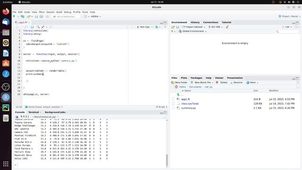This screenshot has width=302, height=170.
Task: Click the Load workspace icon in Environment
Action: (x=173, y=27)
